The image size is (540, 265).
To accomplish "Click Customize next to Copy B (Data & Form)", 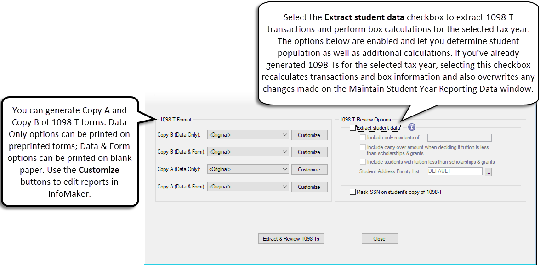I will [x=308, y=152].
